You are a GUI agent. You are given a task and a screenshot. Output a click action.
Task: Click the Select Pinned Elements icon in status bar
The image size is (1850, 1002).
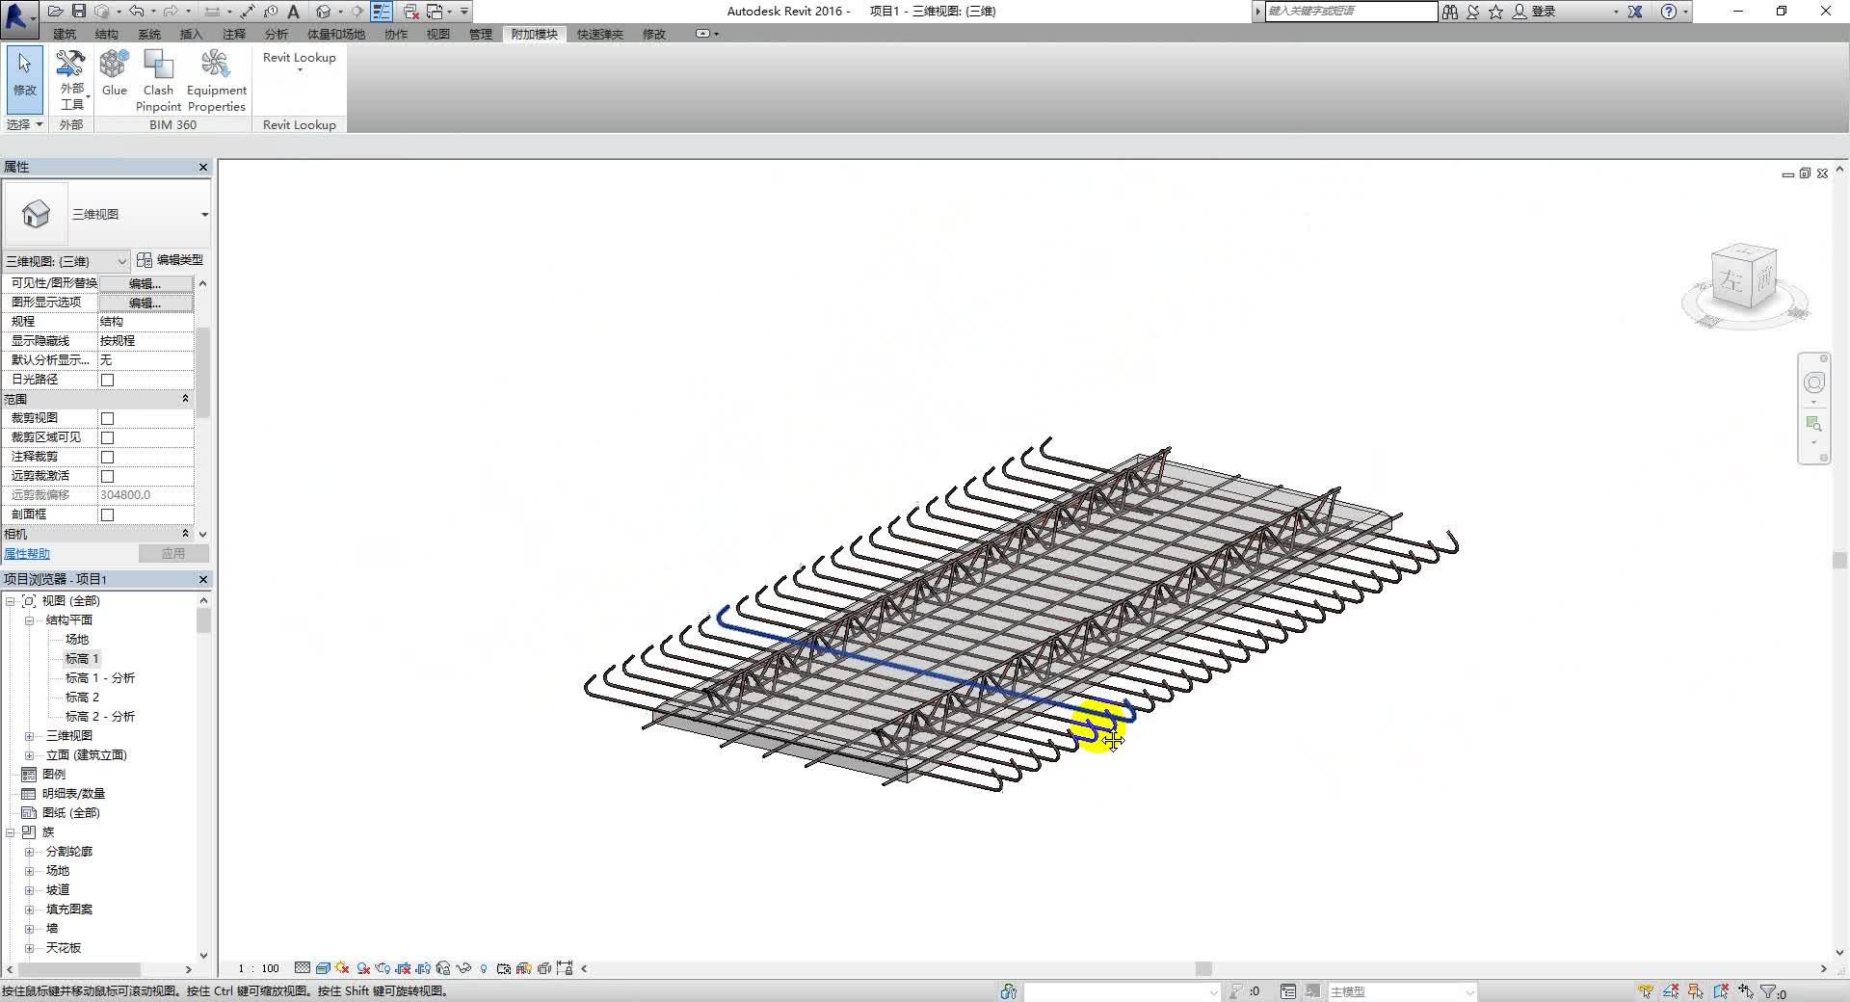(x=1696, y=991)
